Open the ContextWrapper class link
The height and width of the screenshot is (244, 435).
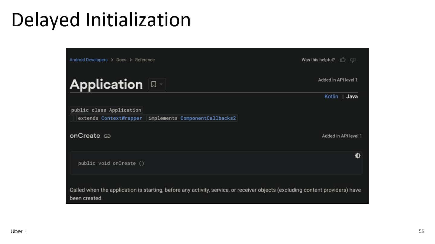(121, 118)
